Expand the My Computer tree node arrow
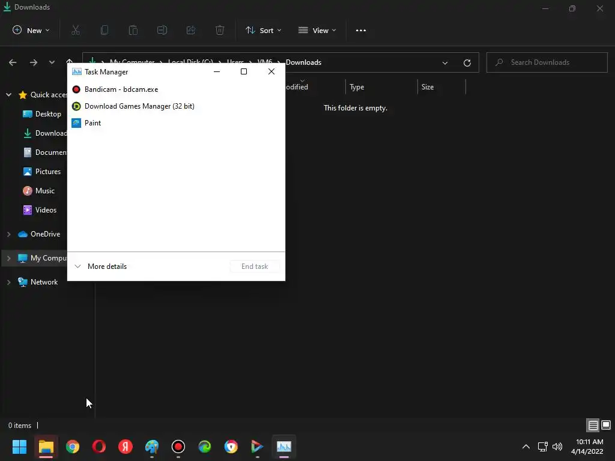The image size is (615, 461). (8, 258)
